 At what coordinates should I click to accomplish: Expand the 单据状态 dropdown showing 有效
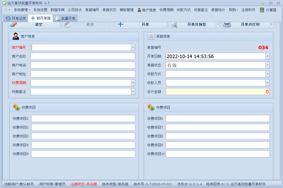(x=267, y=65)
